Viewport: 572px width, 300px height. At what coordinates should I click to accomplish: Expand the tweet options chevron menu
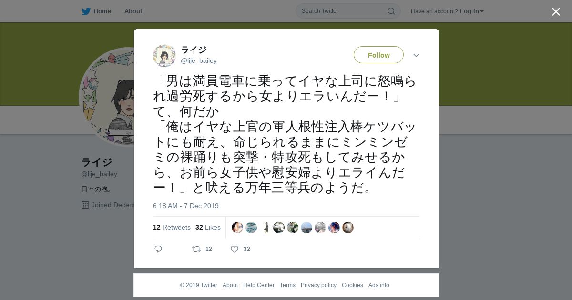[x=416, y=55]
